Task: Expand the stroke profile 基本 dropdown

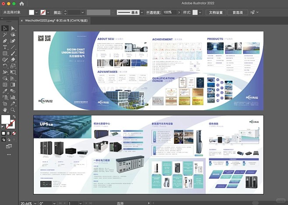Action: pos(142,13)
